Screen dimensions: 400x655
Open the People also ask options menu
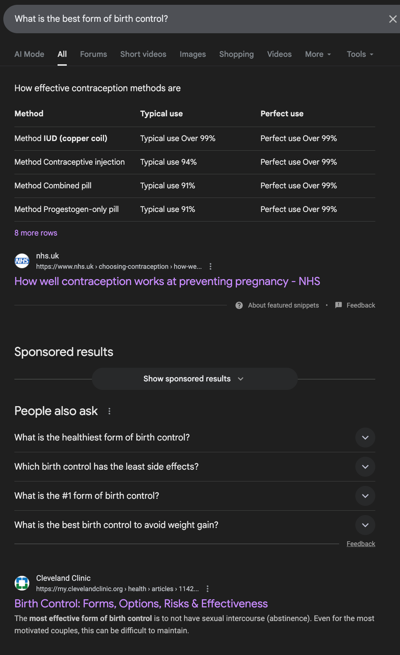tap(109, 411)
